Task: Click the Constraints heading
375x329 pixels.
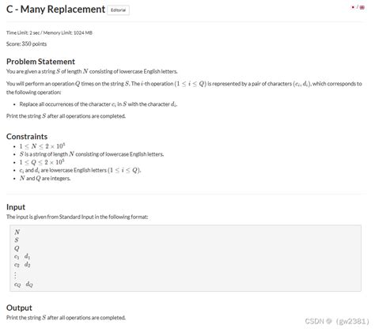Action: coord(27,136)
